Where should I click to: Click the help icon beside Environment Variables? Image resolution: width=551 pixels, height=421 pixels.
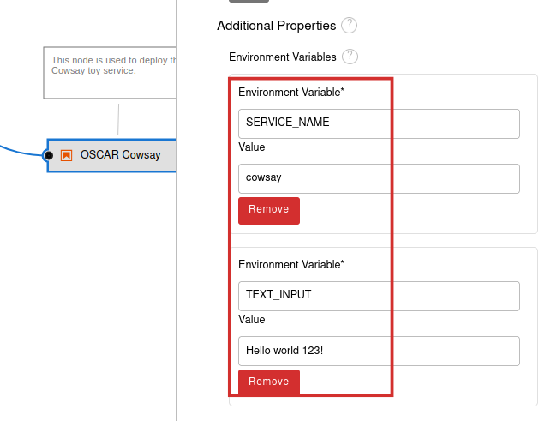350,57
